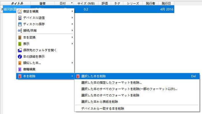The image size is (202, 114).
Task: Click the blue info icon for 本の詳細を表示
Action: click(x=20, y=57)
